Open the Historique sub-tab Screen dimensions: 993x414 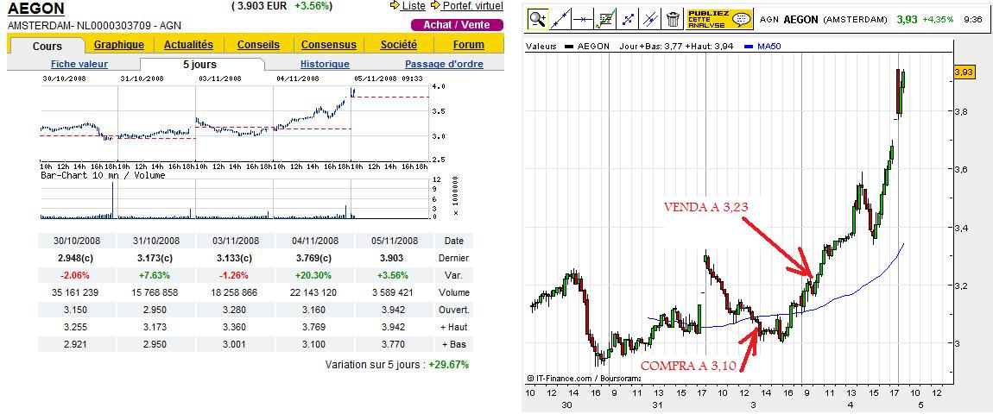[325, 64]
